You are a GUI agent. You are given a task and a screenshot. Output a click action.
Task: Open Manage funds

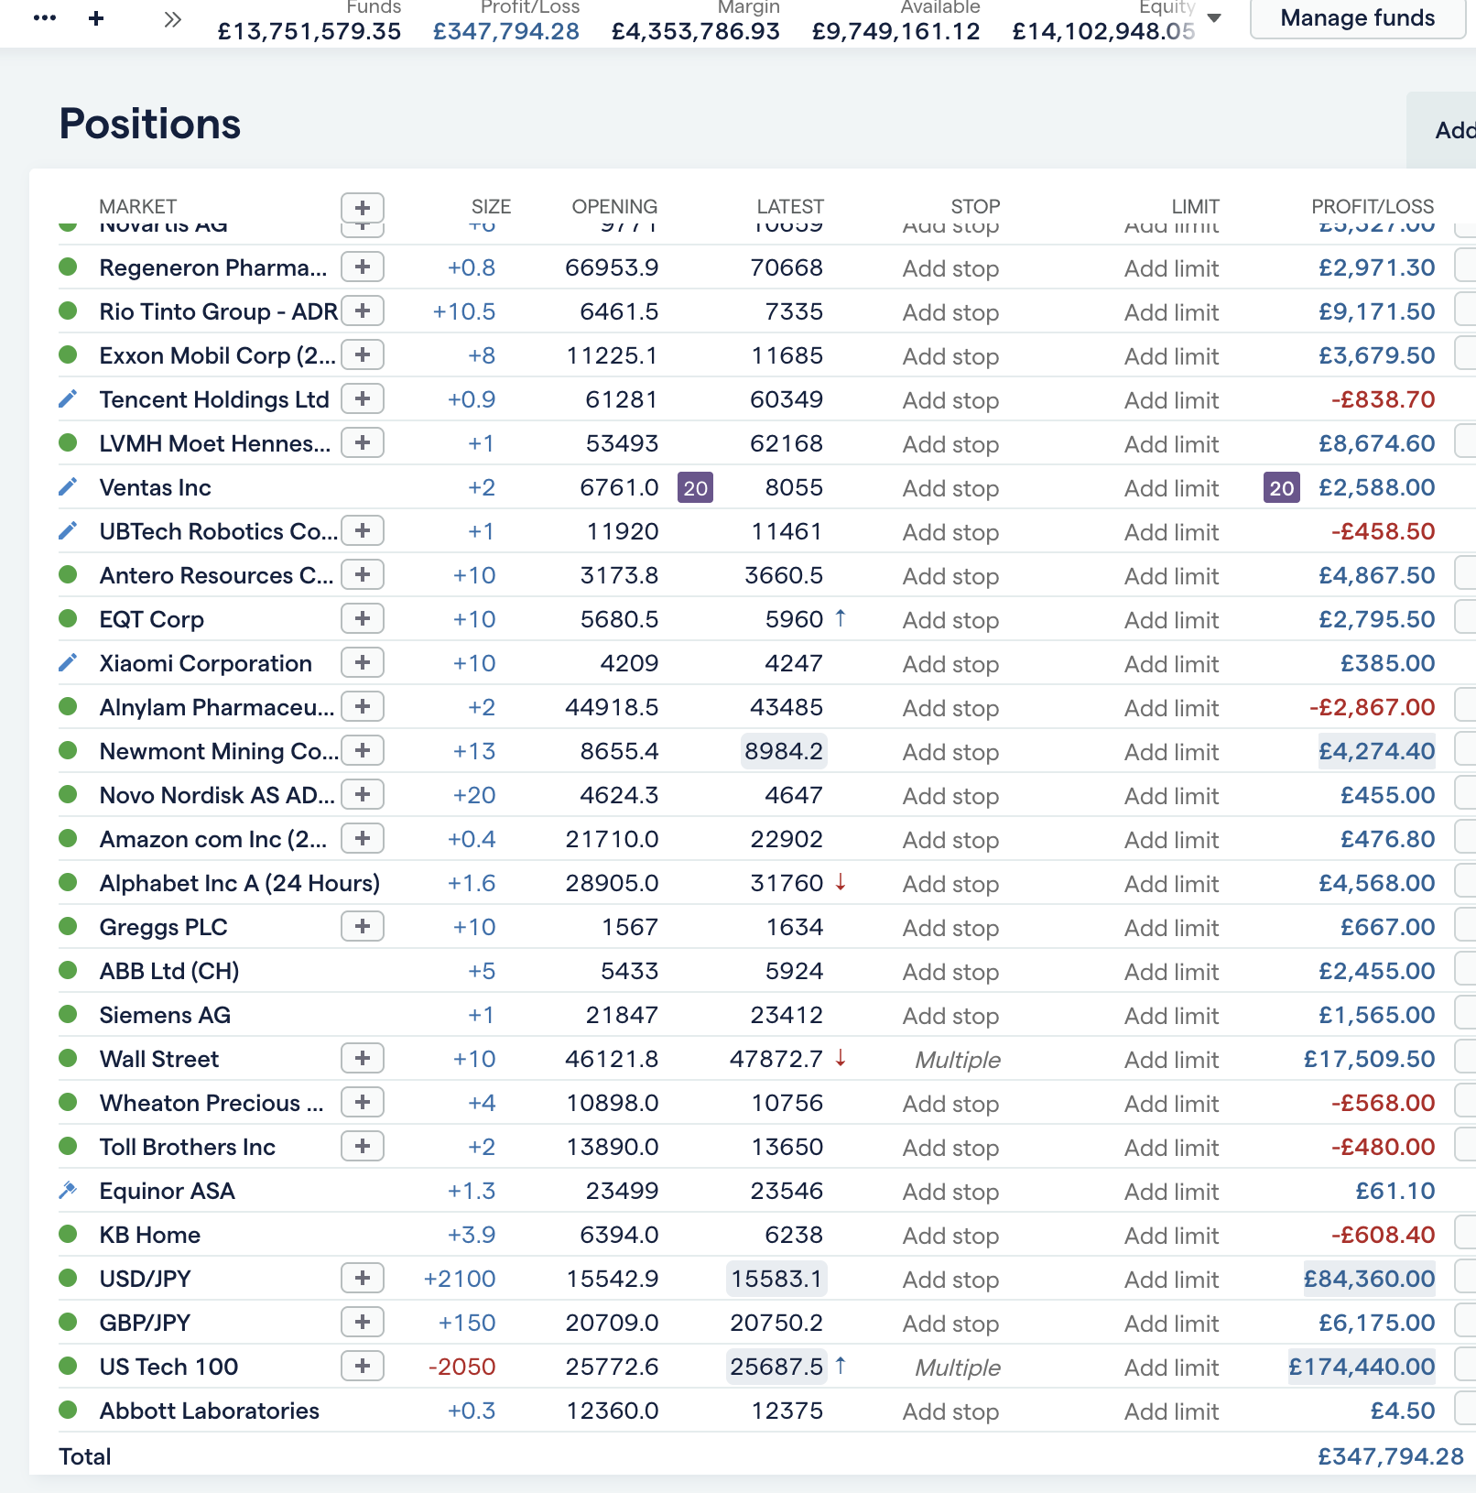click(1358, 18)
